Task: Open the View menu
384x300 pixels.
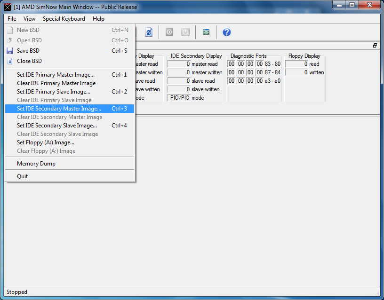Action: pyautogui.click(x=29, y=19)
